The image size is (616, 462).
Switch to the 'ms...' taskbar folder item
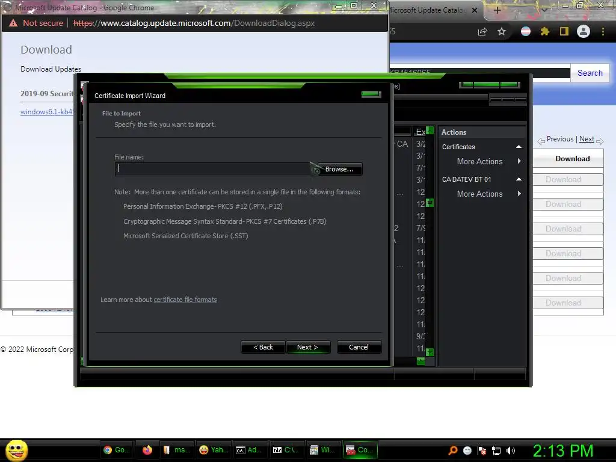(x=177, y=450)
